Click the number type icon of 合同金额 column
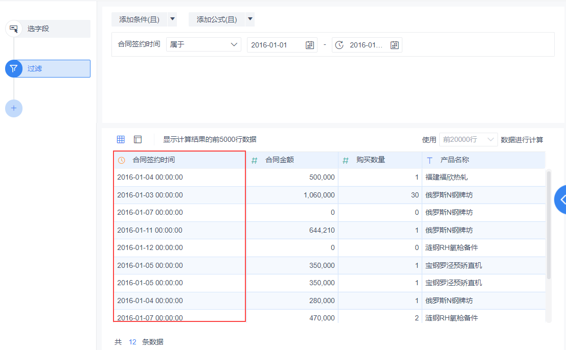This screenshot has height=350, width=566. point(254,160)
